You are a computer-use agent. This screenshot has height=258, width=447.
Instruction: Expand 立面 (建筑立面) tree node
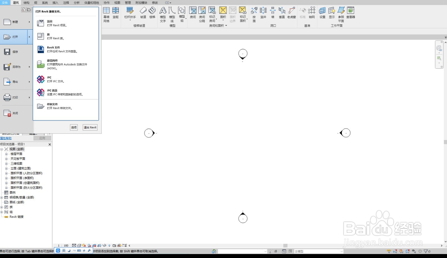pyautogui.click(x=6, y=168)
